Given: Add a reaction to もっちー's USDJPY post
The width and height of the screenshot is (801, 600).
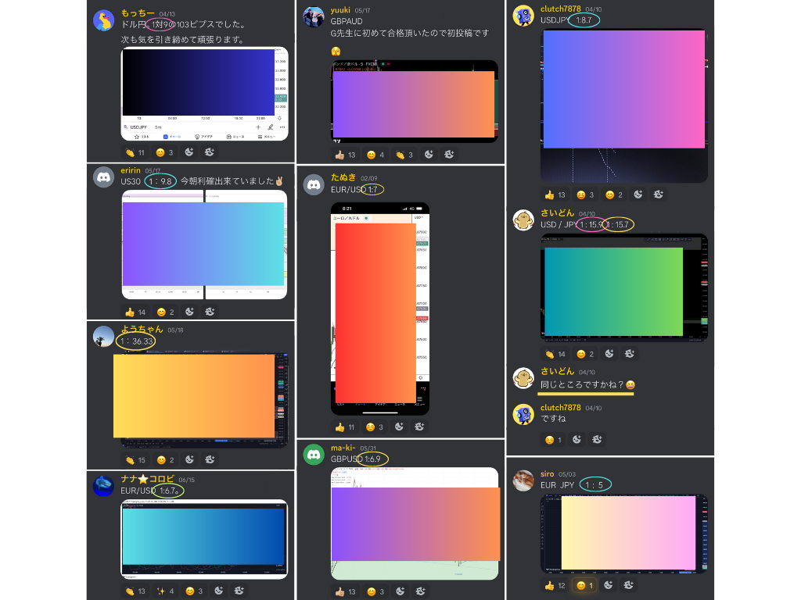Looking at the screenshot, I should coord(190,152).
